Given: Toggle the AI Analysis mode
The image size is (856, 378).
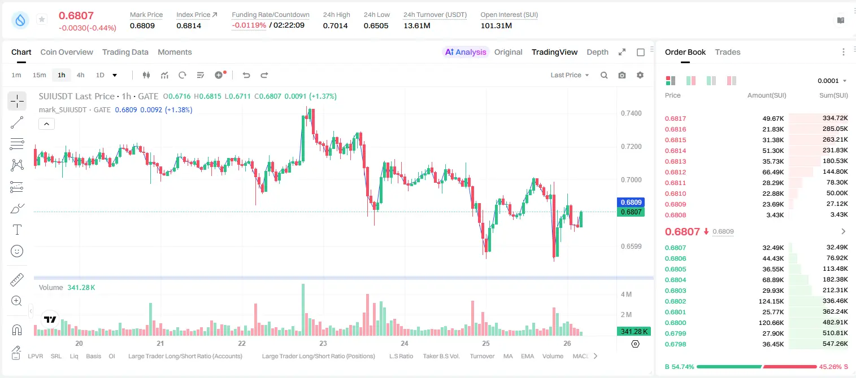Looking at the screenshot, I should coord(466,52).
